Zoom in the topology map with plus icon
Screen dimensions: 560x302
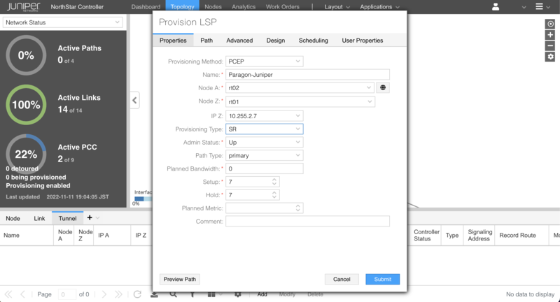550,35
